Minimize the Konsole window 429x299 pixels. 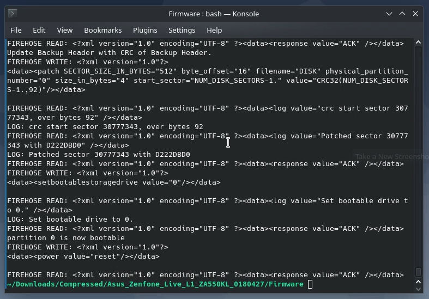click(x=389, y=14)
